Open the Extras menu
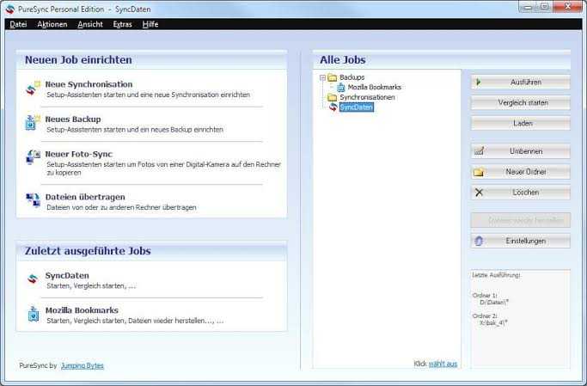 coord(122,24)
